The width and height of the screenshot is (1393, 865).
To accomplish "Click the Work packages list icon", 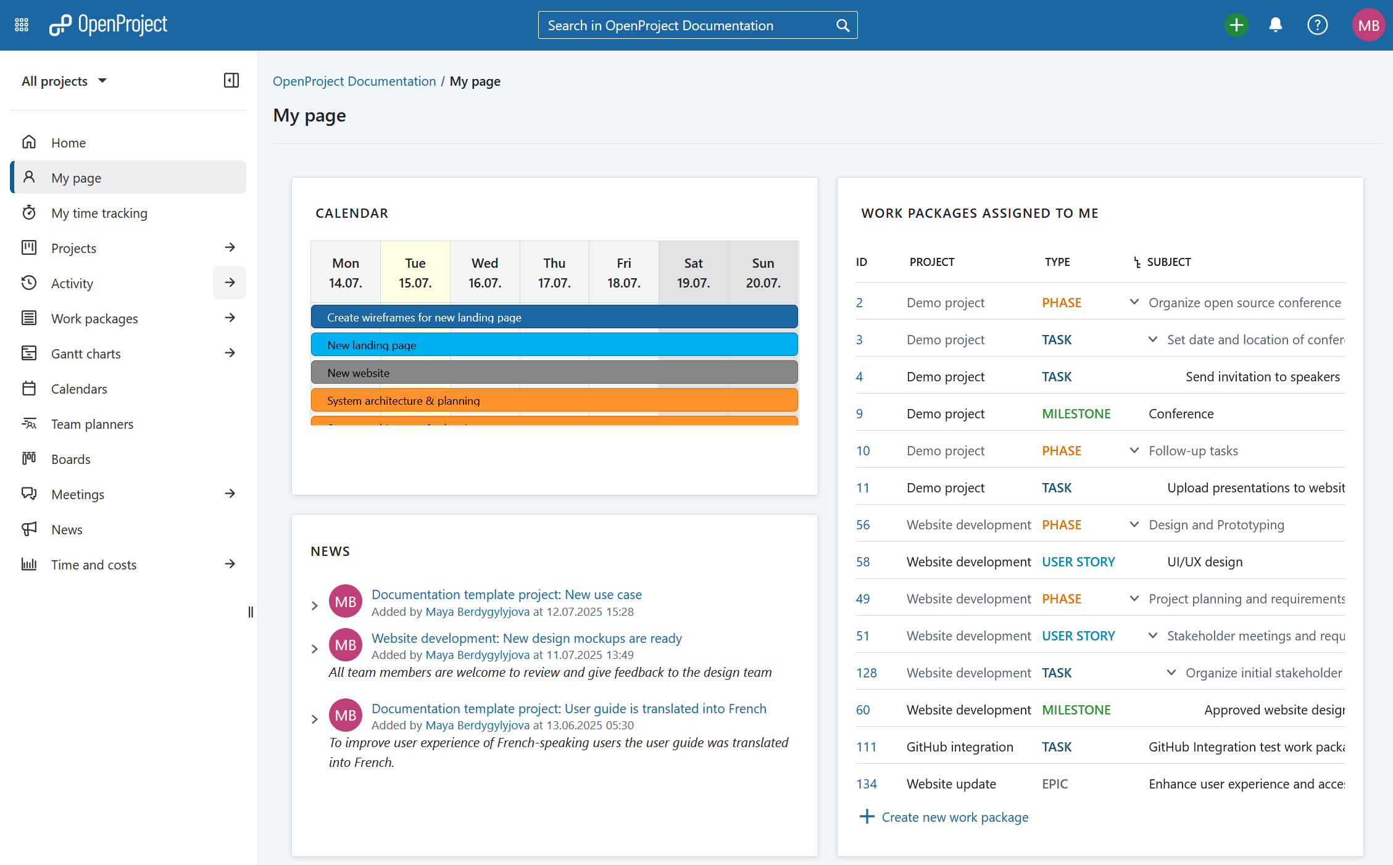I will click(x=29, y=318).
